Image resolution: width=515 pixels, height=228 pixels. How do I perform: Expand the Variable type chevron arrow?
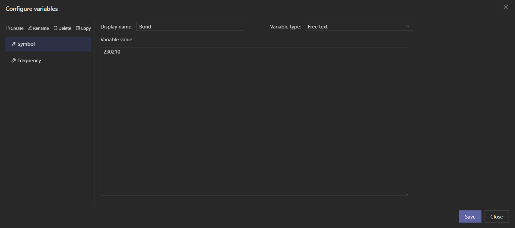[408, 26]
